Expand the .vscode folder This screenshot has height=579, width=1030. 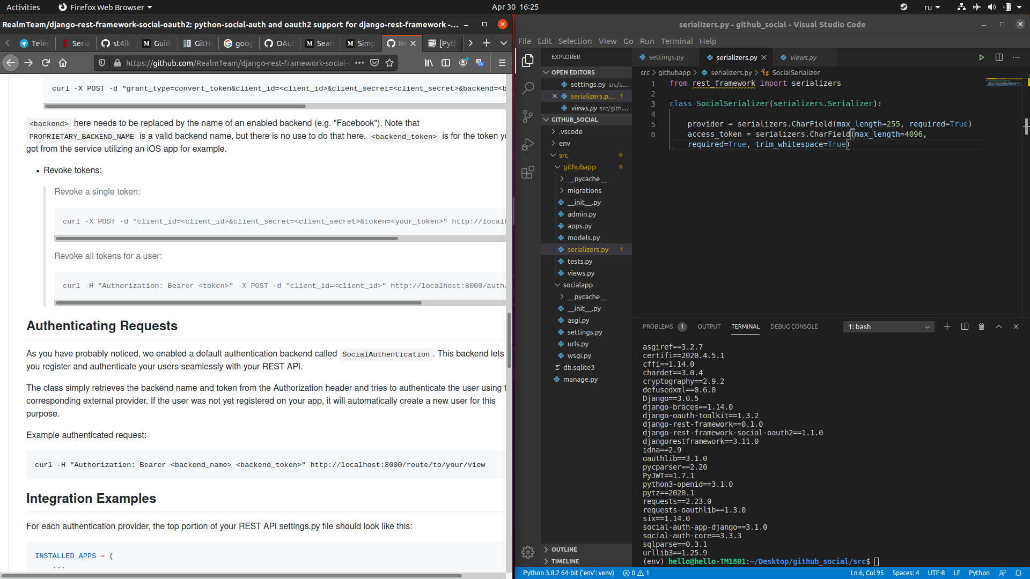click(586, 131)
